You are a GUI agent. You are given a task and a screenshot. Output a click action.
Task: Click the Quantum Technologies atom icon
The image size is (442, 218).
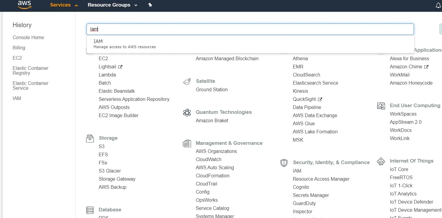point(187,112)
